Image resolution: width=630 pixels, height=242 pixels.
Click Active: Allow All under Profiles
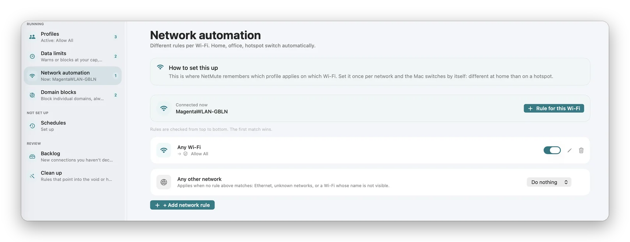tap(57, 40)
